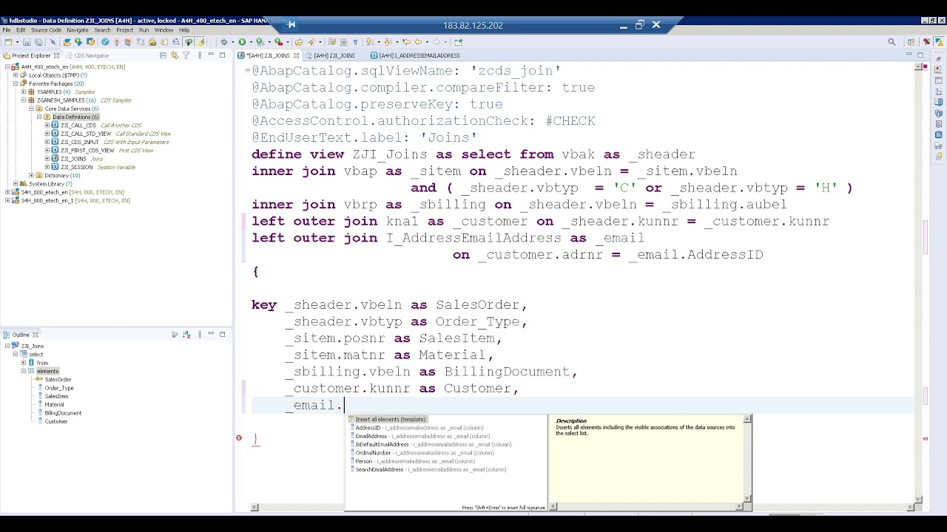The height and width of the screenshot is (532, 947).
Task: Select ZJI_JOINS in the Project Explorer
Action: [73, 159]
